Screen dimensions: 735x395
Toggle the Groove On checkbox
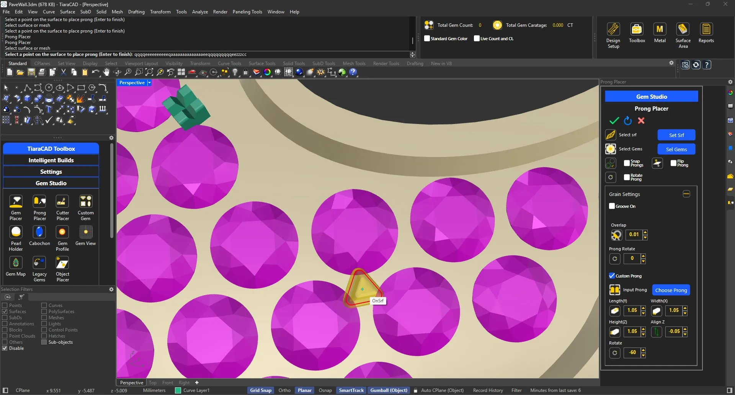pos(612,206)
